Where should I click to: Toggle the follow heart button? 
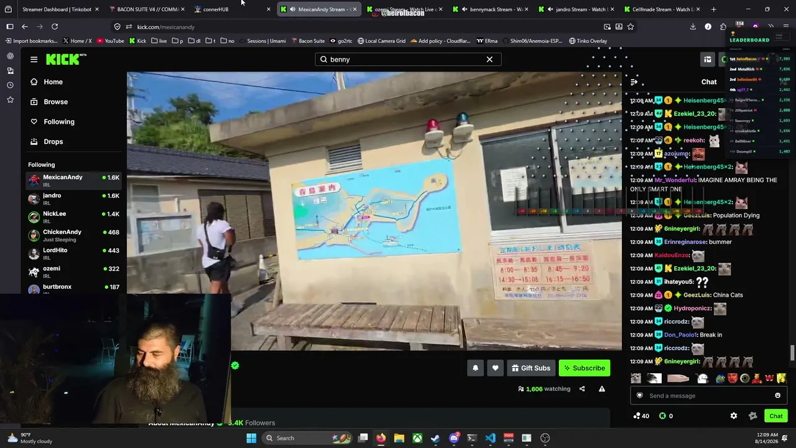(x=495, y=368)
